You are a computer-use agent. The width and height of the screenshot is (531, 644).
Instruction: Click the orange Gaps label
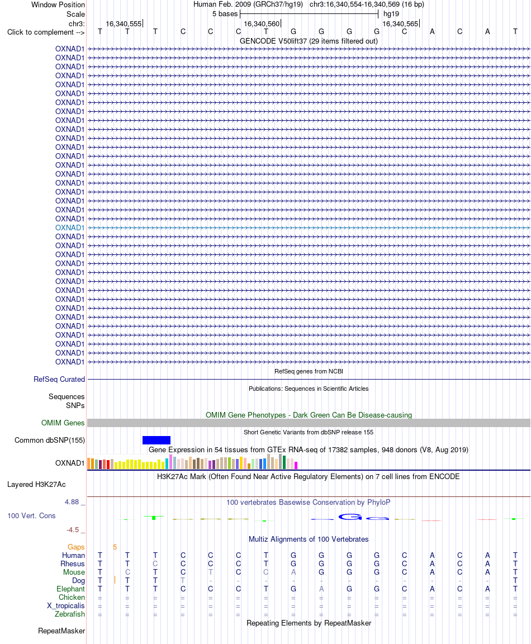[x=76, y=547]
